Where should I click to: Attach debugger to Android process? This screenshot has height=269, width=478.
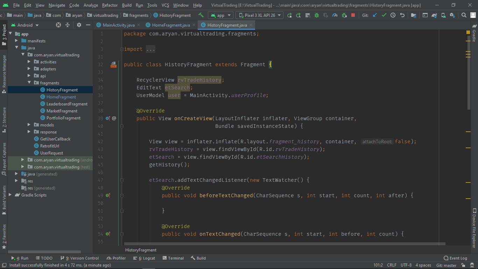click(x=345, y=15)
